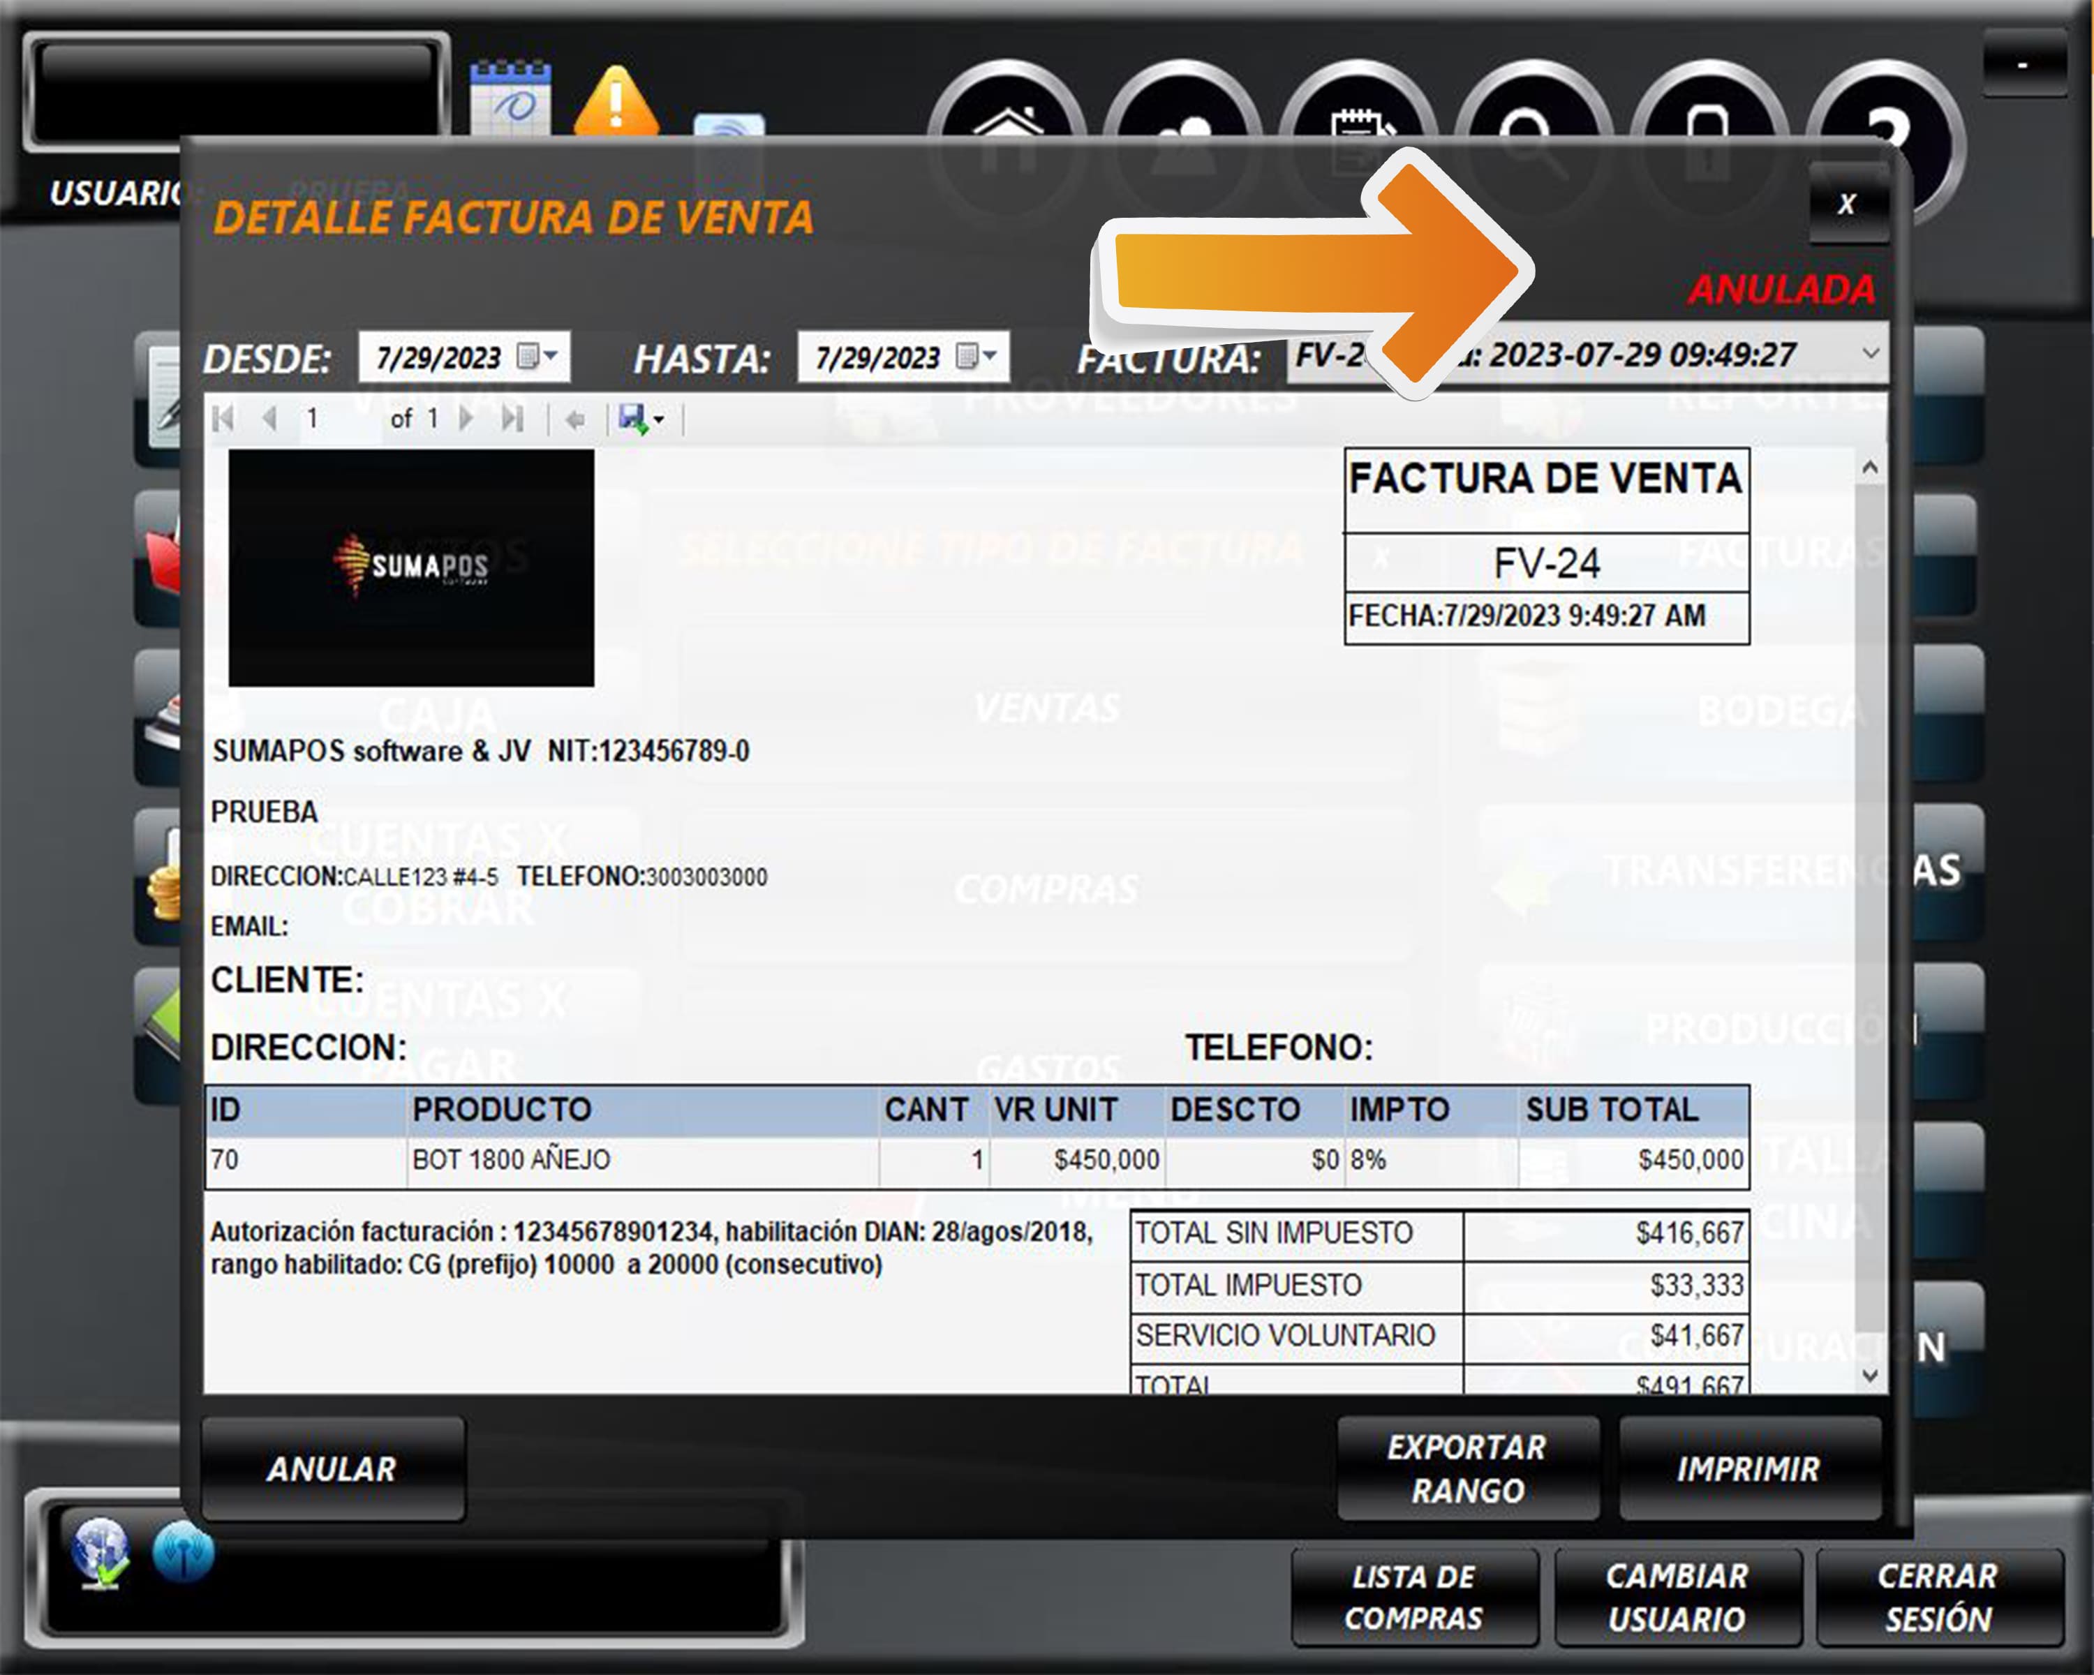Click the globe connection status icon
The image size is (2094, 1675).
[100, 1551]
